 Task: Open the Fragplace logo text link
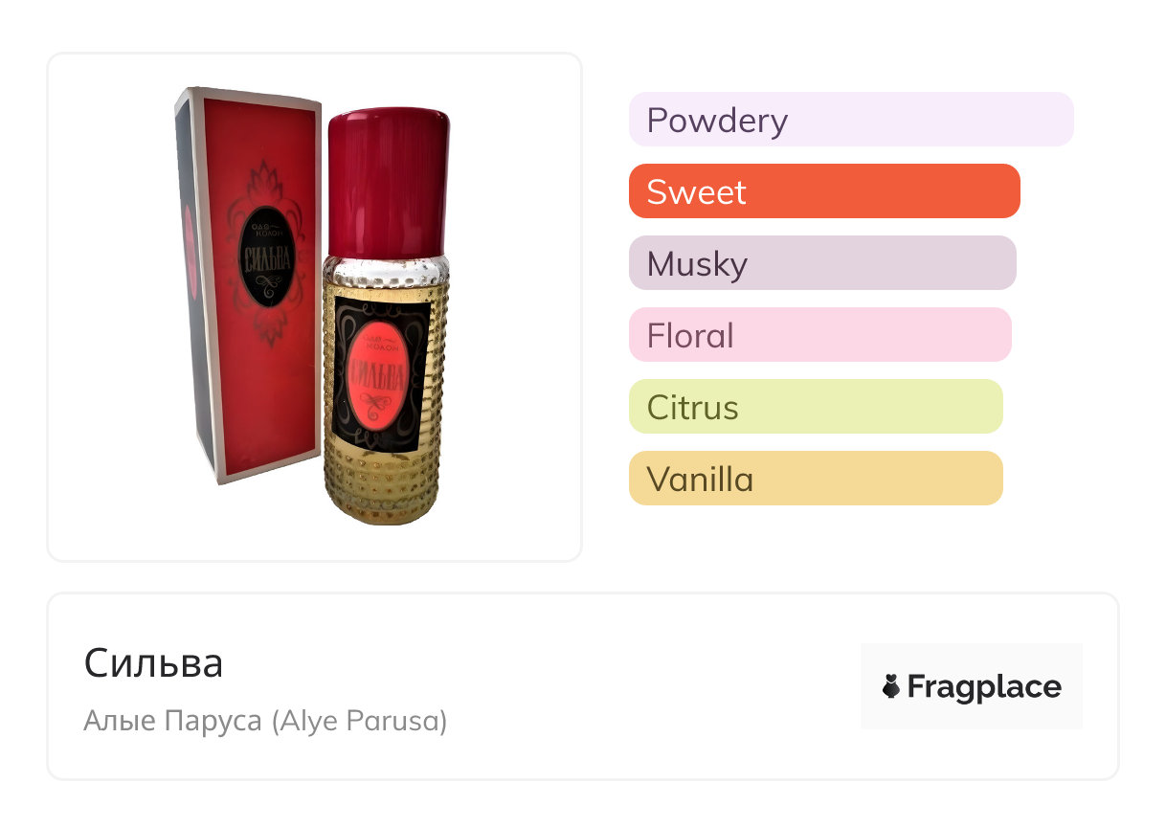983,686
